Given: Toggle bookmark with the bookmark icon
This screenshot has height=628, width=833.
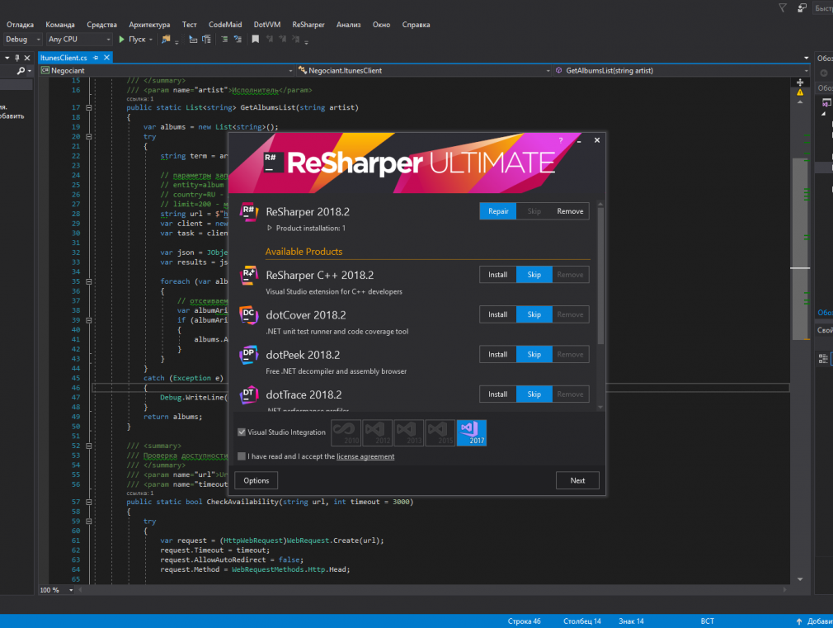Looking at the screenshot, I should pyautogui.click(x=256, y=40).
